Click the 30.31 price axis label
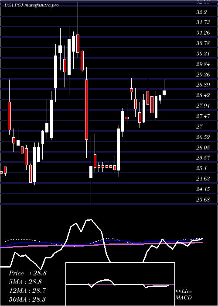218x306 pixels. [203, 54]
